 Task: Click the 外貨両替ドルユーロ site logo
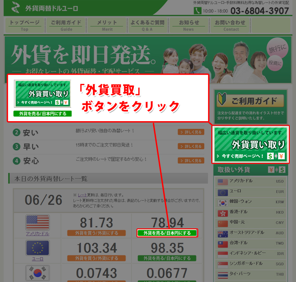coord(44,8)
